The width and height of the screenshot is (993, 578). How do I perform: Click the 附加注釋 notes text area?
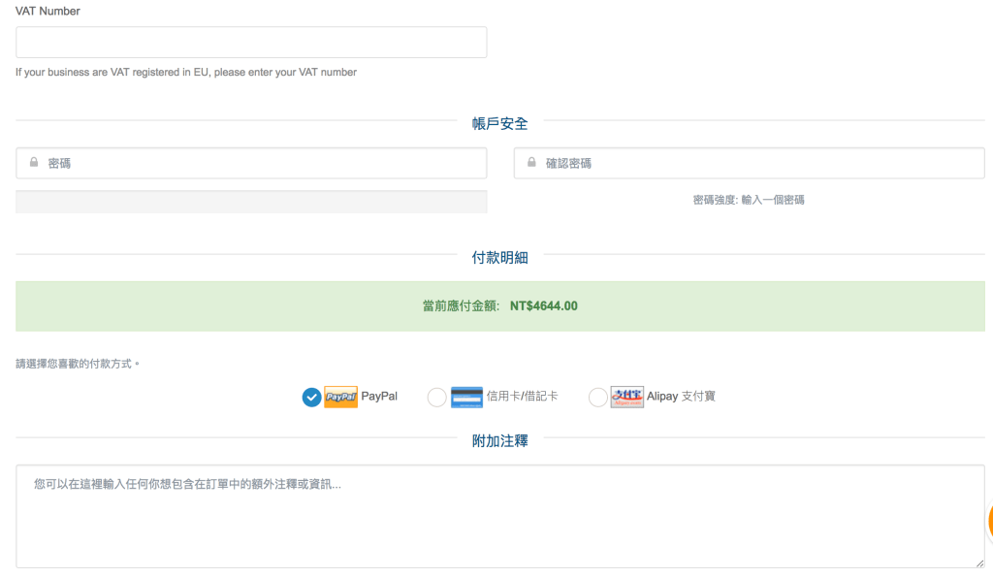[499, 516]
